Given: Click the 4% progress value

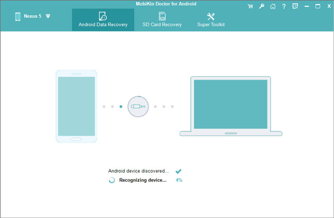Looking at the screenshot, I should (179, 180).
